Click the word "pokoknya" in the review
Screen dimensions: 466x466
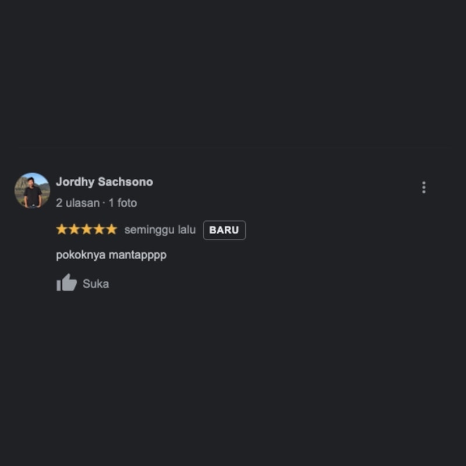click(x=80, y=255)
